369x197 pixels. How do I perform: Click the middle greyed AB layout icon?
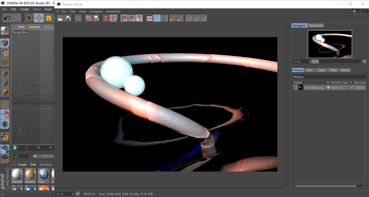[x=196, y=18]
